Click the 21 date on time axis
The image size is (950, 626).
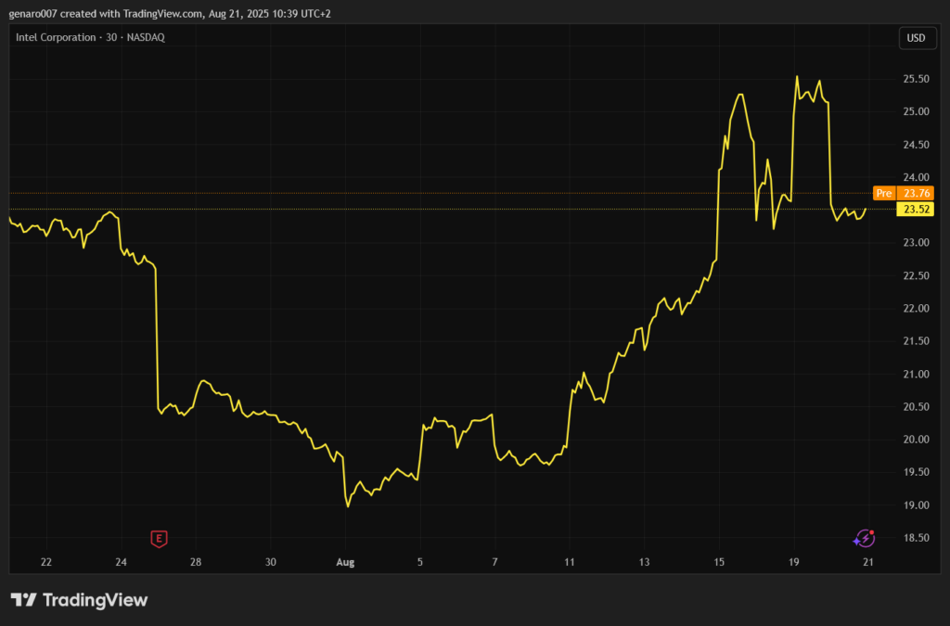point(868,562)
